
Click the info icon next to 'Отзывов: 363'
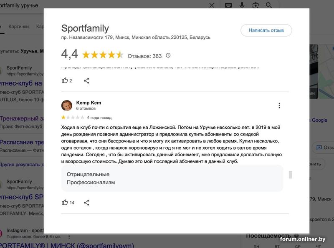[x=168, y=55]
